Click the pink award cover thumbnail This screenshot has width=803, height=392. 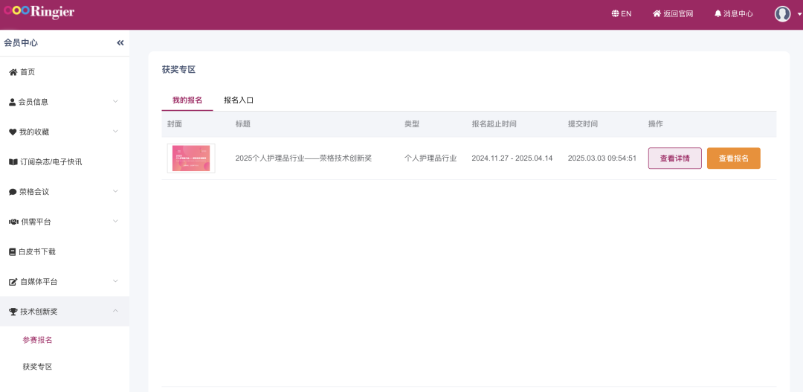(191, 158)
